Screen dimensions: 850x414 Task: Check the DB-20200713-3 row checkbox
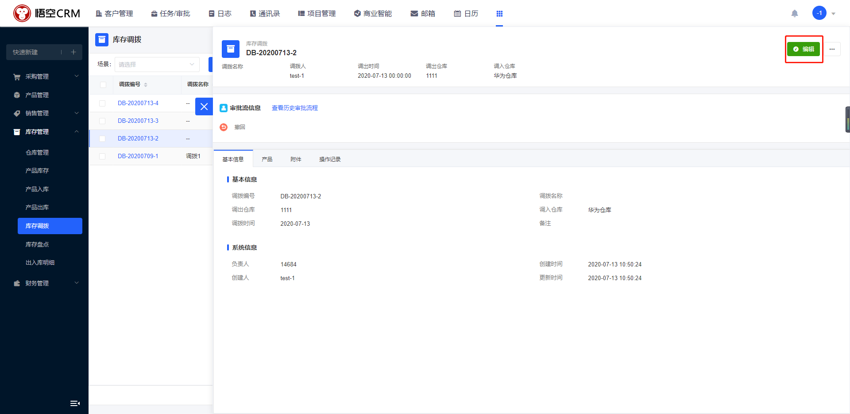(102, 121)
